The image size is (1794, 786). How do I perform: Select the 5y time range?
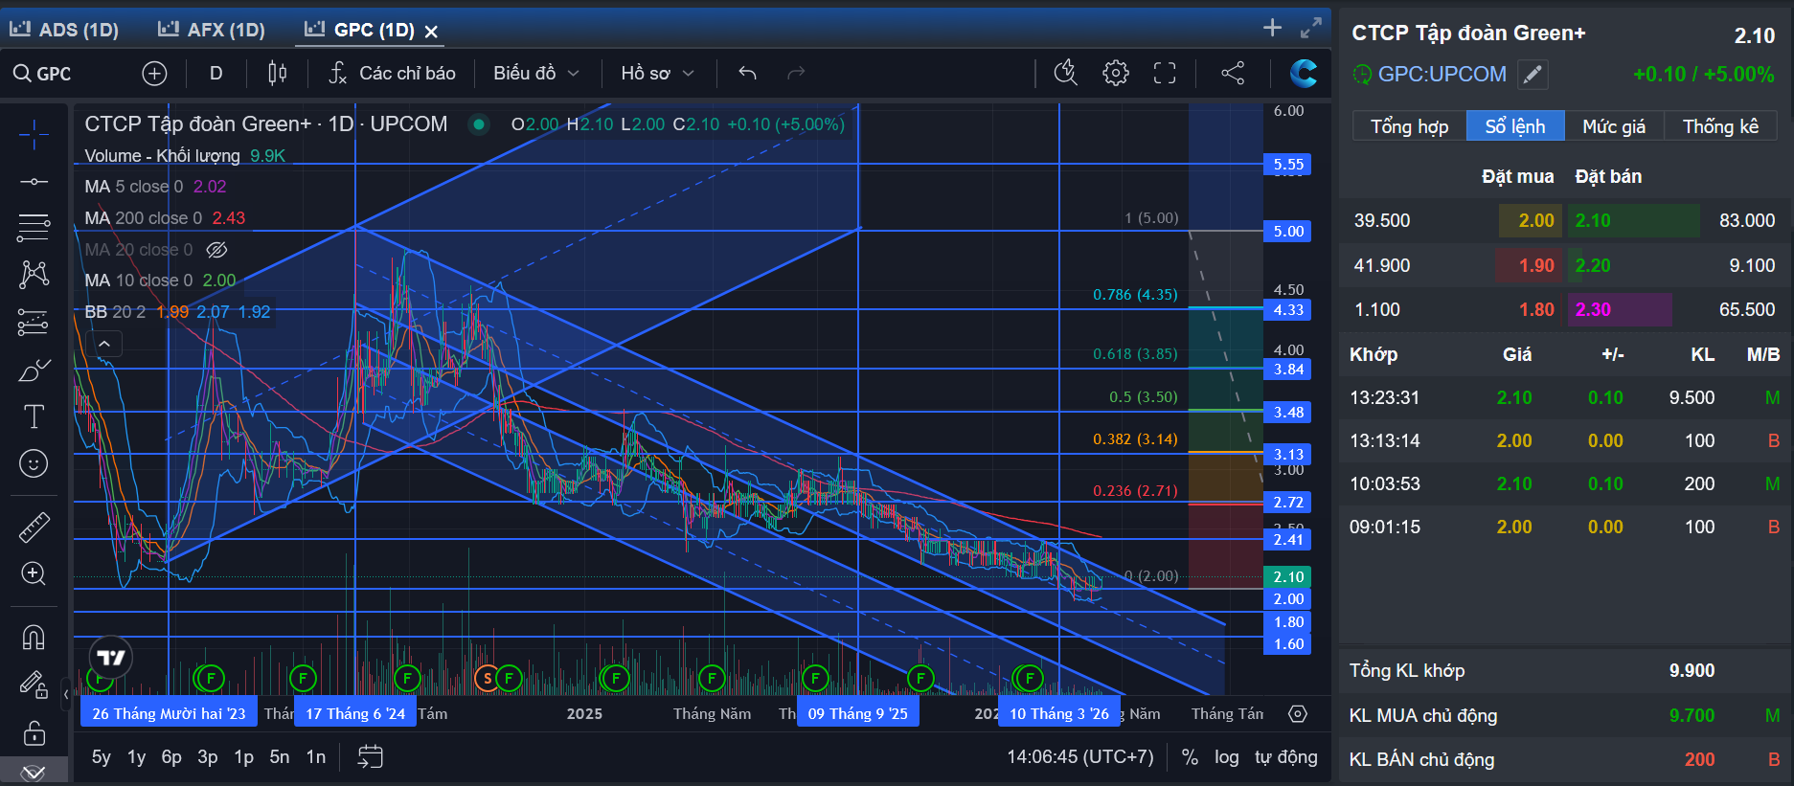(102, 757)
